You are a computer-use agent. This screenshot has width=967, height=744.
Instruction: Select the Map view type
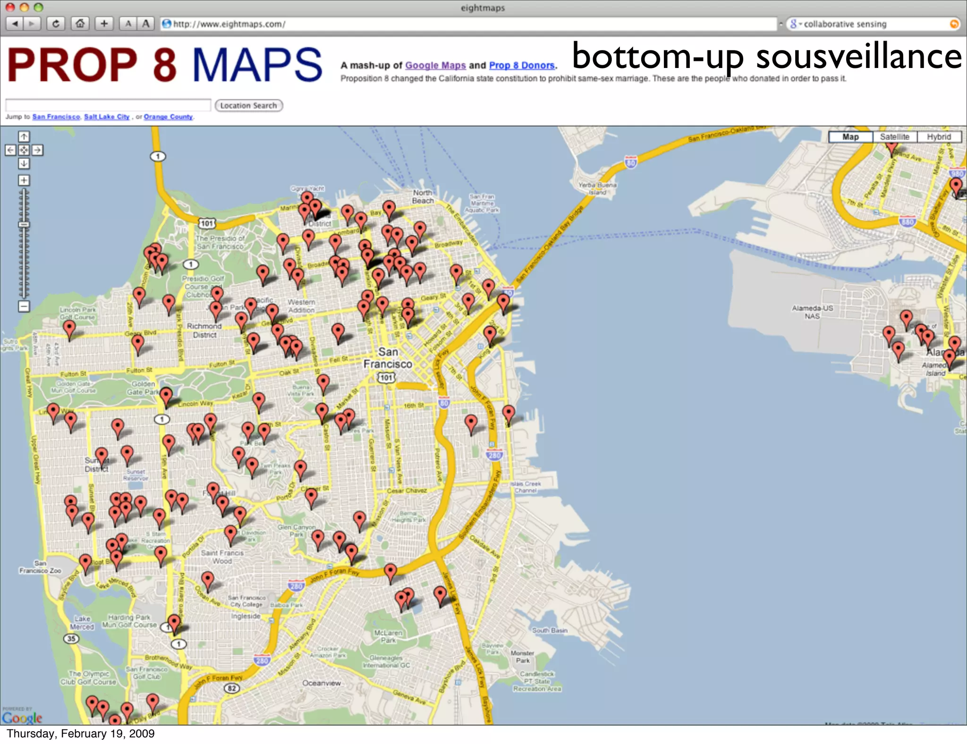[850, 137]
